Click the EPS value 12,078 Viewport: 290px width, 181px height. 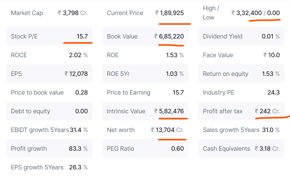point(76,74)
